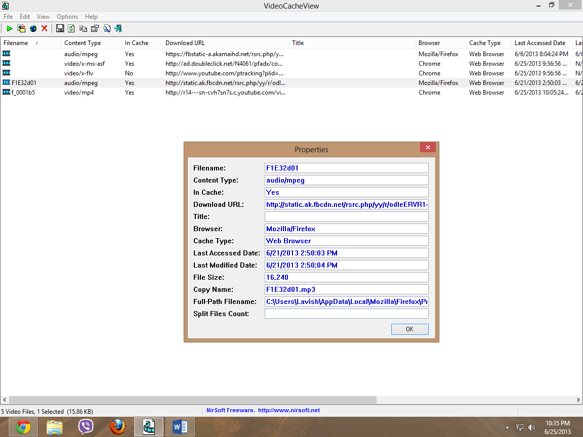The image size is (583, 437).
Task: Click the volume speaker tray icon
Action: [532, 427]
